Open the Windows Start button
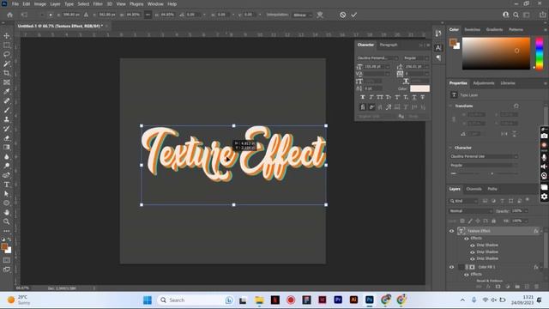 click(148, 300)
